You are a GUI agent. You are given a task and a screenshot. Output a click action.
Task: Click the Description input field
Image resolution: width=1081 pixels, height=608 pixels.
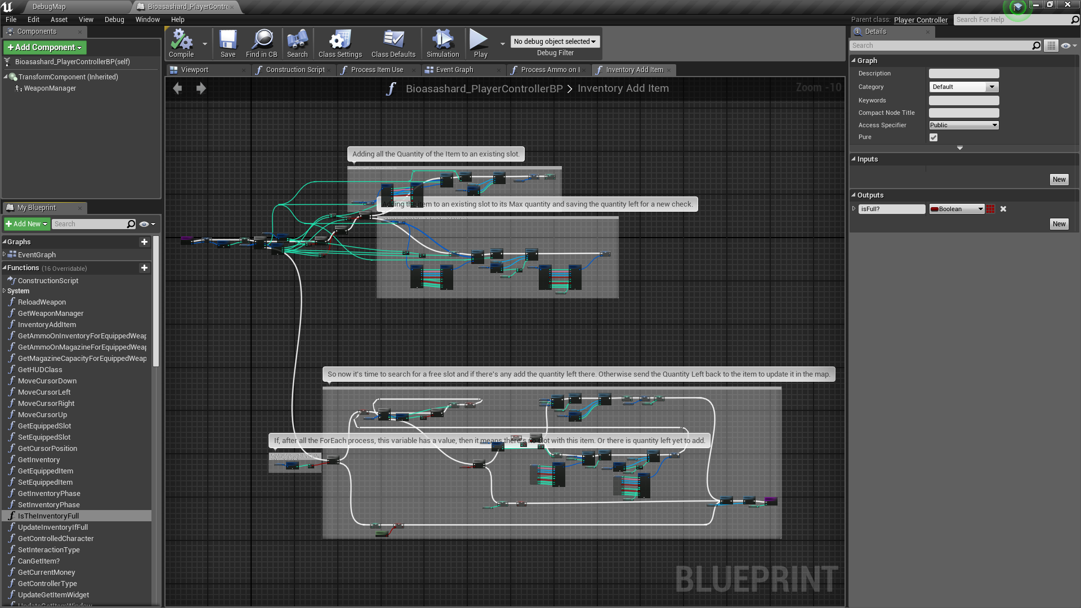click(963, 74)
